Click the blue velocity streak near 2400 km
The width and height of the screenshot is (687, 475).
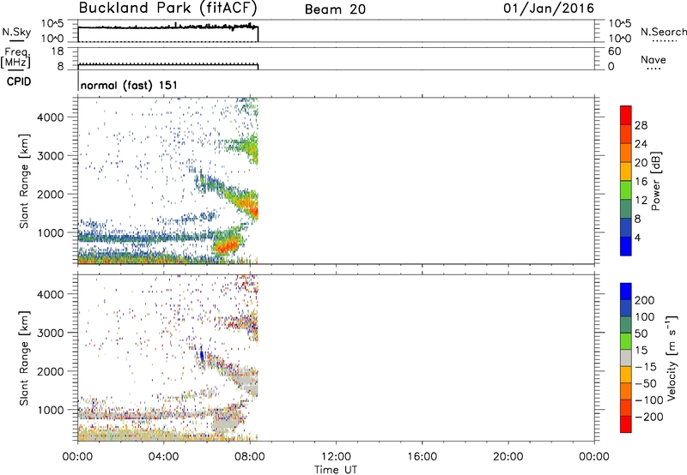click(202, 355)
